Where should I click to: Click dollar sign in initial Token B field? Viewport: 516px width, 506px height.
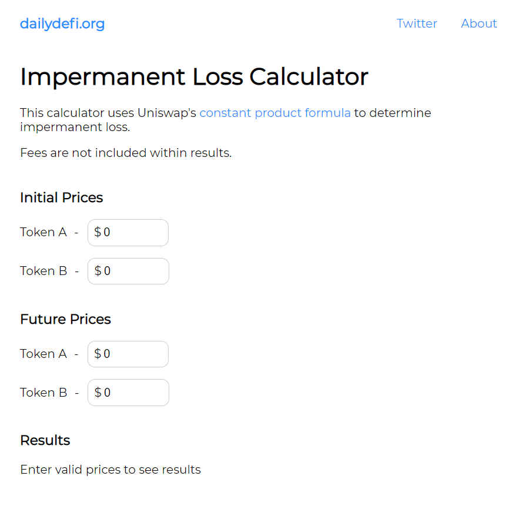(98, 272)
